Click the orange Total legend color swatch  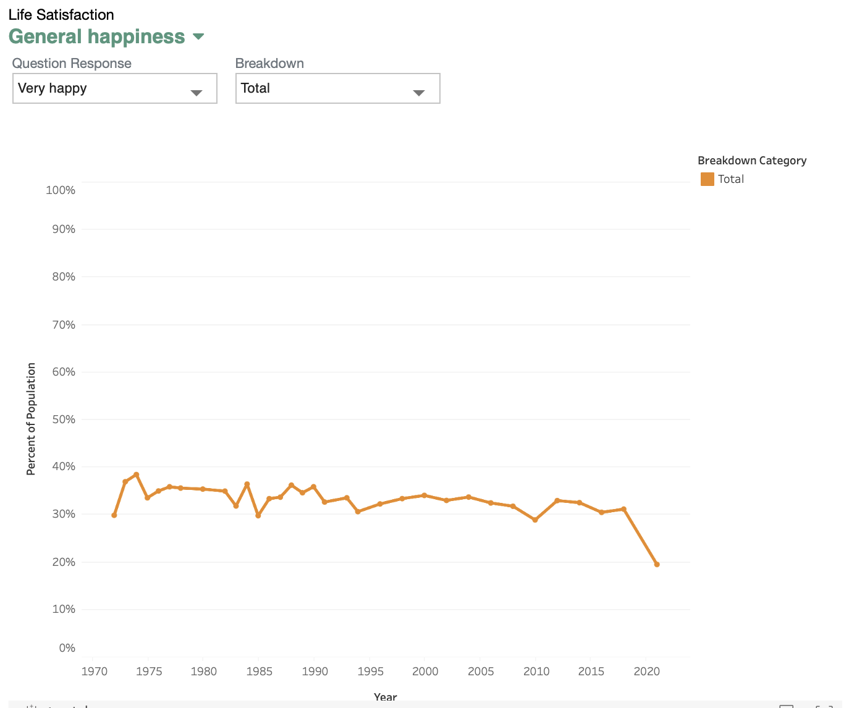(707, 179)
